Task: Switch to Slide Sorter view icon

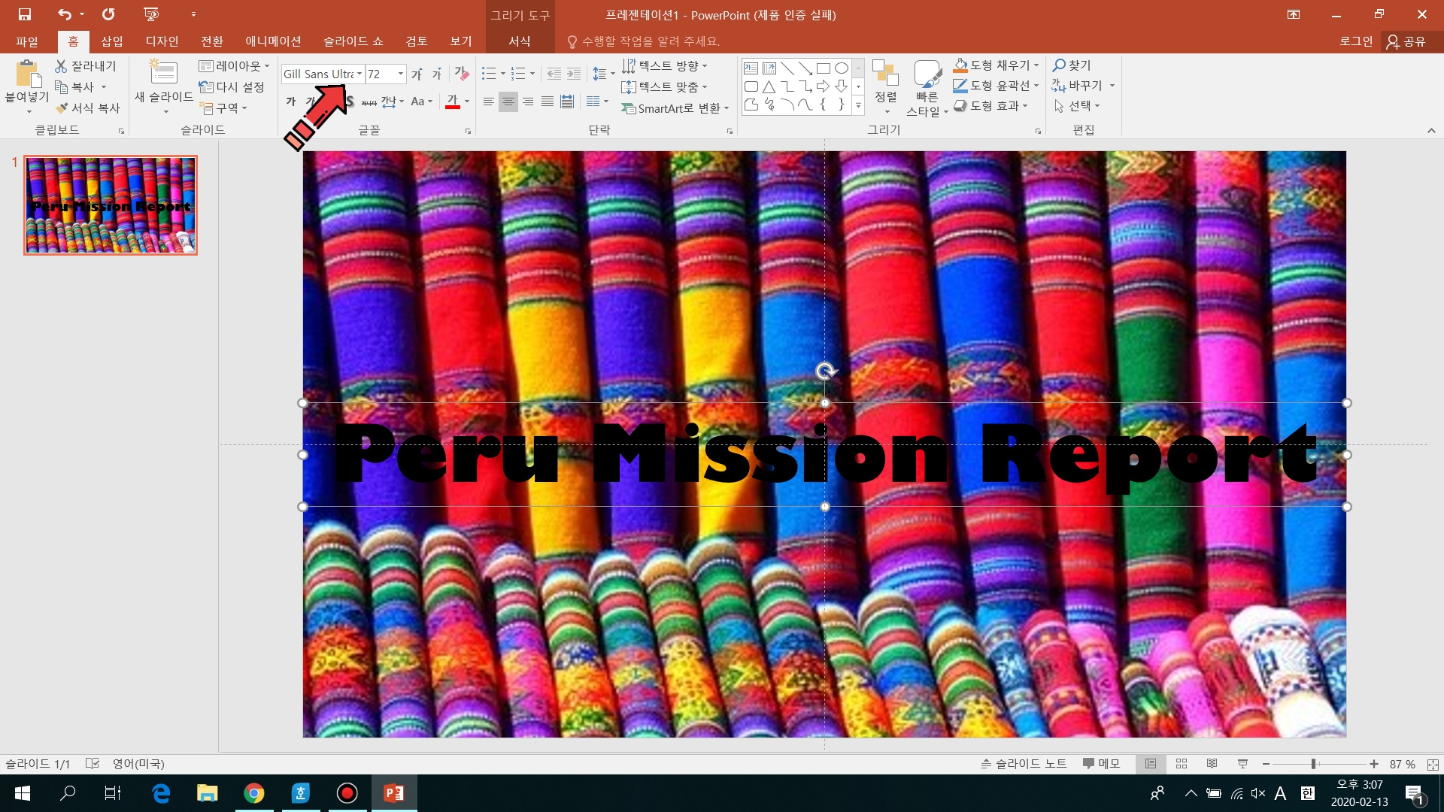Action: (x=1182, y=764)
